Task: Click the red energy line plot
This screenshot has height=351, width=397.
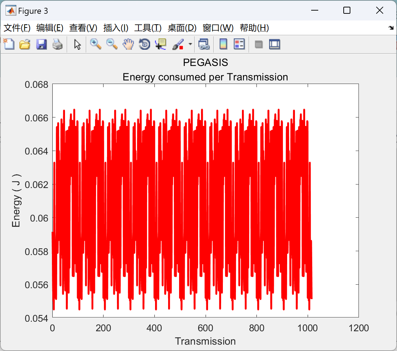Action: (182, 210)
